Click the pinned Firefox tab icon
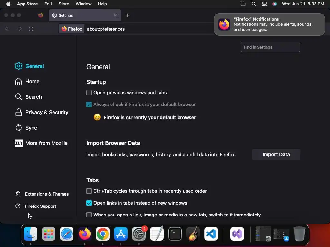The width and height of the screenshot is (330, 247). 40,15
